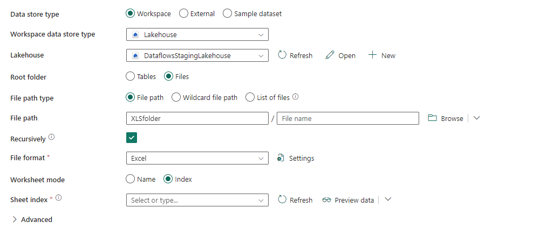Open file format Settings gear icon
547x236 pixels.
[x=281, y=158]
